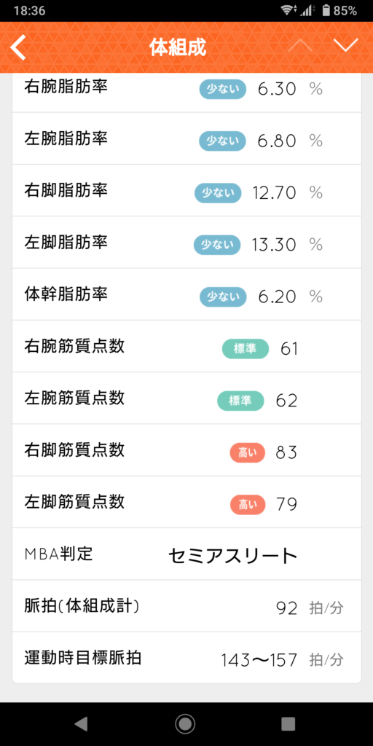373x746 pixels.
Task: Tap Wi-Fi icon in status bar
Action: pyautogui.click(x=287, y=10)
